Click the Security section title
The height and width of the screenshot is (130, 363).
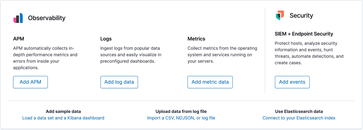coord(301,15)
